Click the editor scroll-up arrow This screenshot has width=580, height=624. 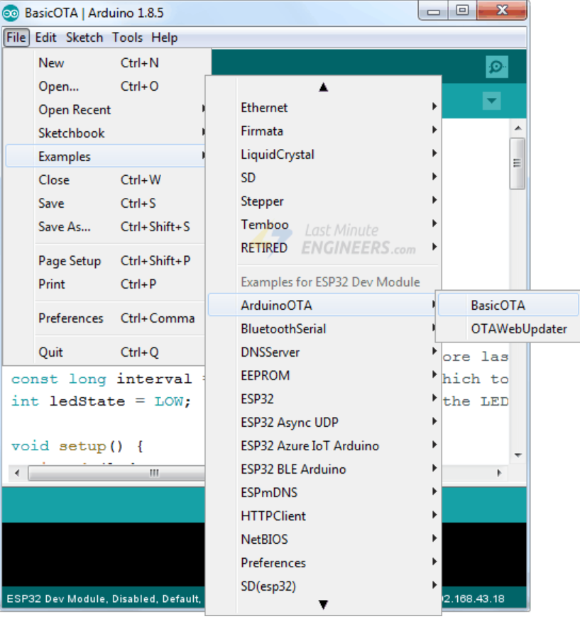click(x=518, y=128)
